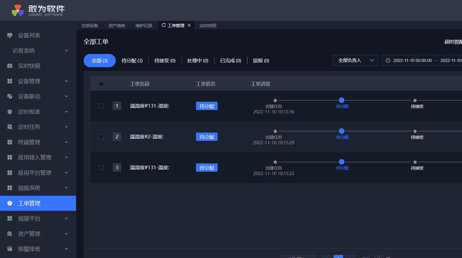Check the box for work order row 1
This screenshot has width=462, height=258.
[101, 106]
